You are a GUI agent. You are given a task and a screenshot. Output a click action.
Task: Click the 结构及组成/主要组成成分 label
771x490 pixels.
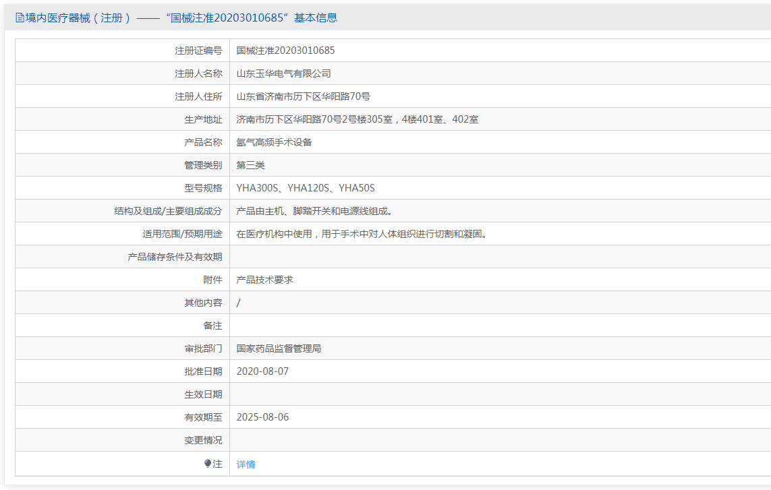pyautogui.click(x=168, y=212)
